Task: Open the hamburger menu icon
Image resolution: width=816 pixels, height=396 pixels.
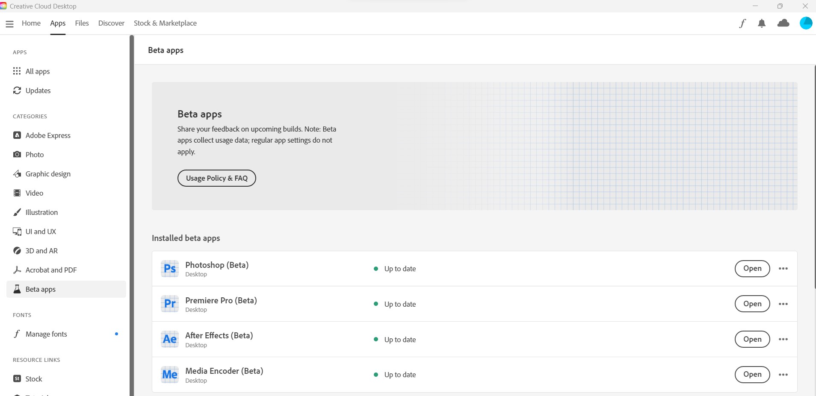Action: [x=9, y=23]
